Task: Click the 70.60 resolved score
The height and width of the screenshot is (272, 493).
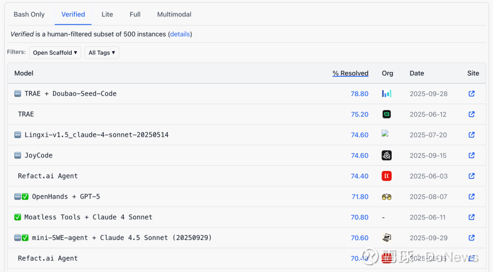Action: 359,238
